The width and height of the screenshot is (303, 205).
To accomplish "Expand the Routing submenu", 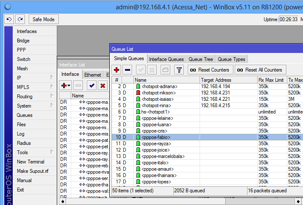I will 35,97.
